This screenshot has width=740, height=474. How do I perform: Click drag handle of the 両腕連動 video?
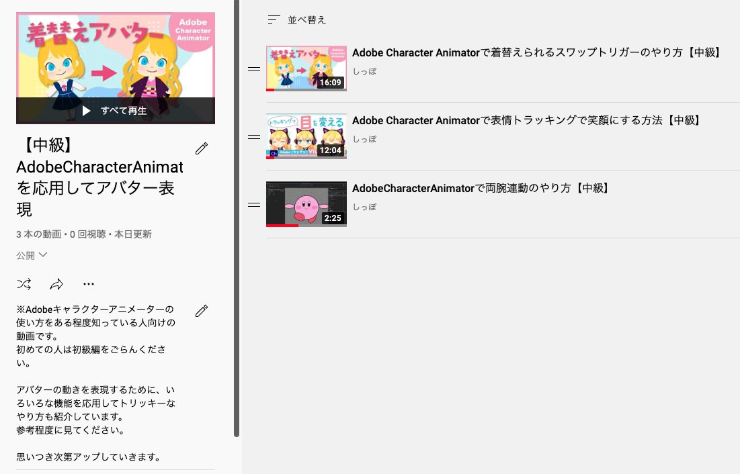(254, 205)
